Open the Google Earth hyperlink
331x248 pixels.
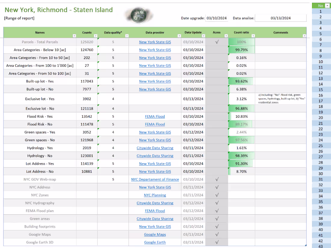point(155,242)
